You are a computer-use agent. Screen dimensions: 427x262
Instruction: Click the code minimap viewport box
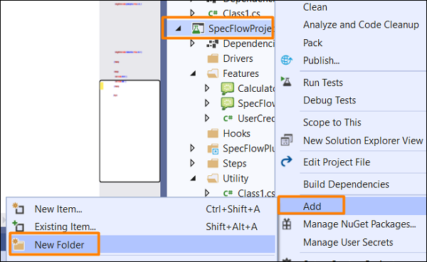130,131
